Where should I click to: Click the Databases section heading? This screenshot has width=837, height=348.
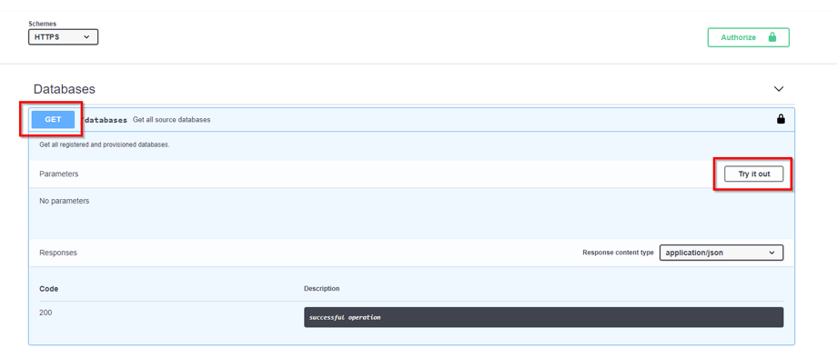click(x=64, y=89)
